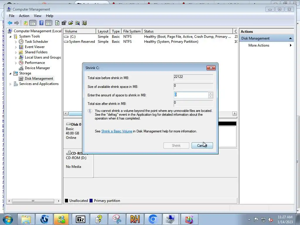Viewport: 300px width, 225px height.
Task: Open Windows Explorer from the taskbar
Action: 26,219
